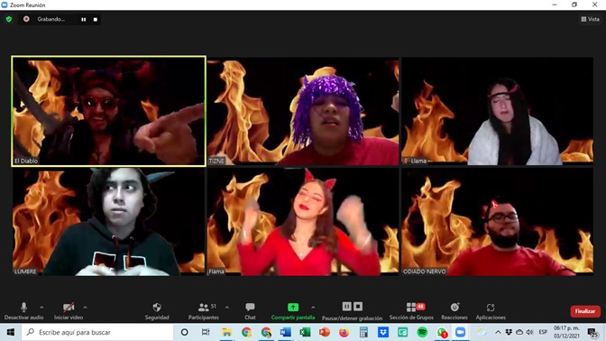Open Sección de Grupos breakout rooms
Screen dimensions: 606x341
[x=411, y=311]
